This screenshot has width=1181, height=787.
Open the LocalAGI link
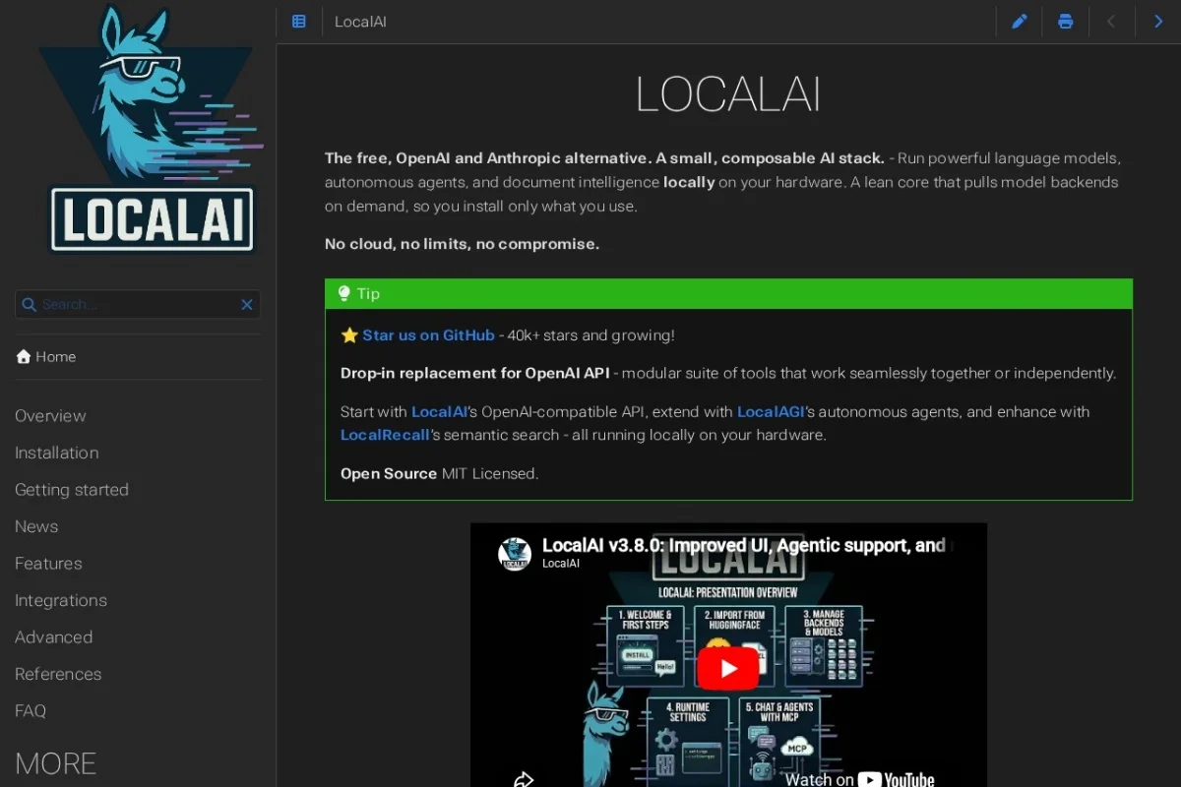[772, 412]
